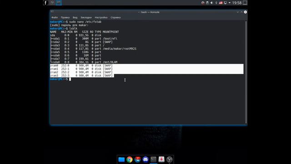Open the Вид menu

pyautogui.click(x=75, y=17)
